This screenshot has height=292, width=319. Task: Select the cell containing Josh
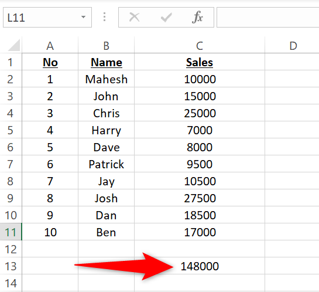coord(106,198)
